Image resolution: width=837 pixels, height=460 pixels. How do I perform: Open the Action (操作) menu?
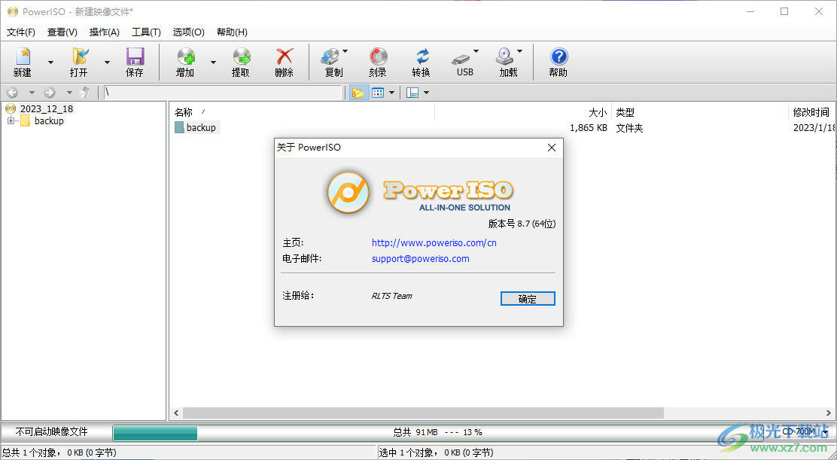[x=104, y=32]
